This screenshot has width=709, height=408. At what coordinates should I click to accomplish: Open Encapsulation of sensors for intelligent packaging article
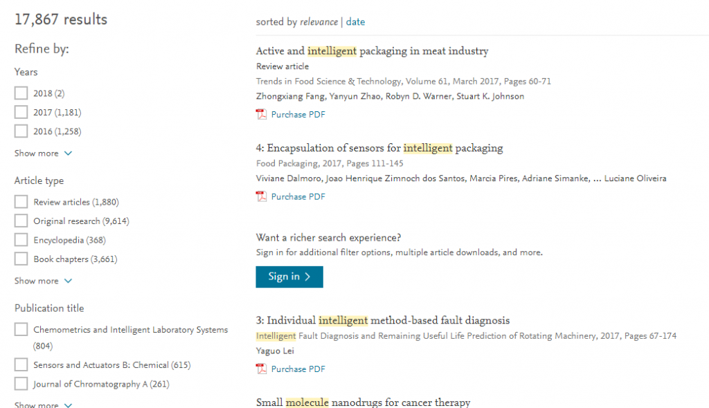coord(379,148)
